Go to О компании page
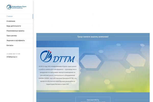Image resolution: width=153 pixels, height=102 pixels. tap(11, 21)
